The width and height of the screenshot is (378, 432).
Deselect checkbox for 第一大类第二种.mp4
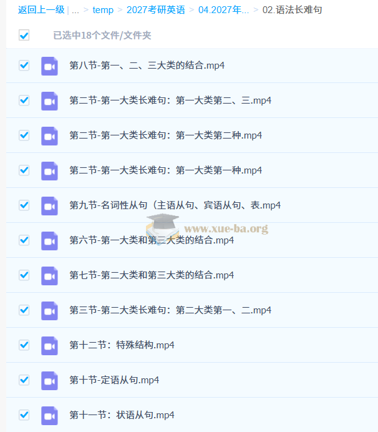(24, 135)
